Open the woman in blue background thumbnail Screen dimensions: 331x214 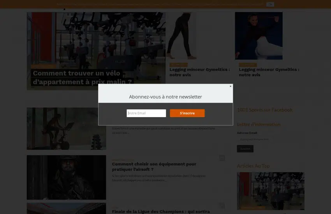259,36
